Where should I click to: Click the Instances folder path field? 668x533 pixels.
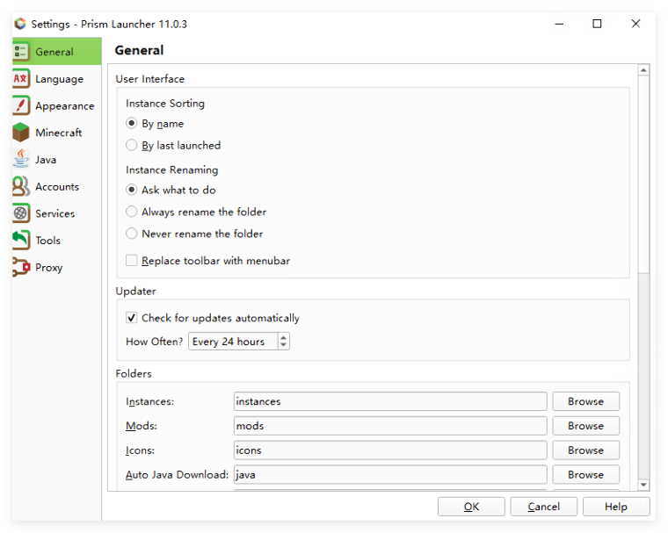coord(390,401)
